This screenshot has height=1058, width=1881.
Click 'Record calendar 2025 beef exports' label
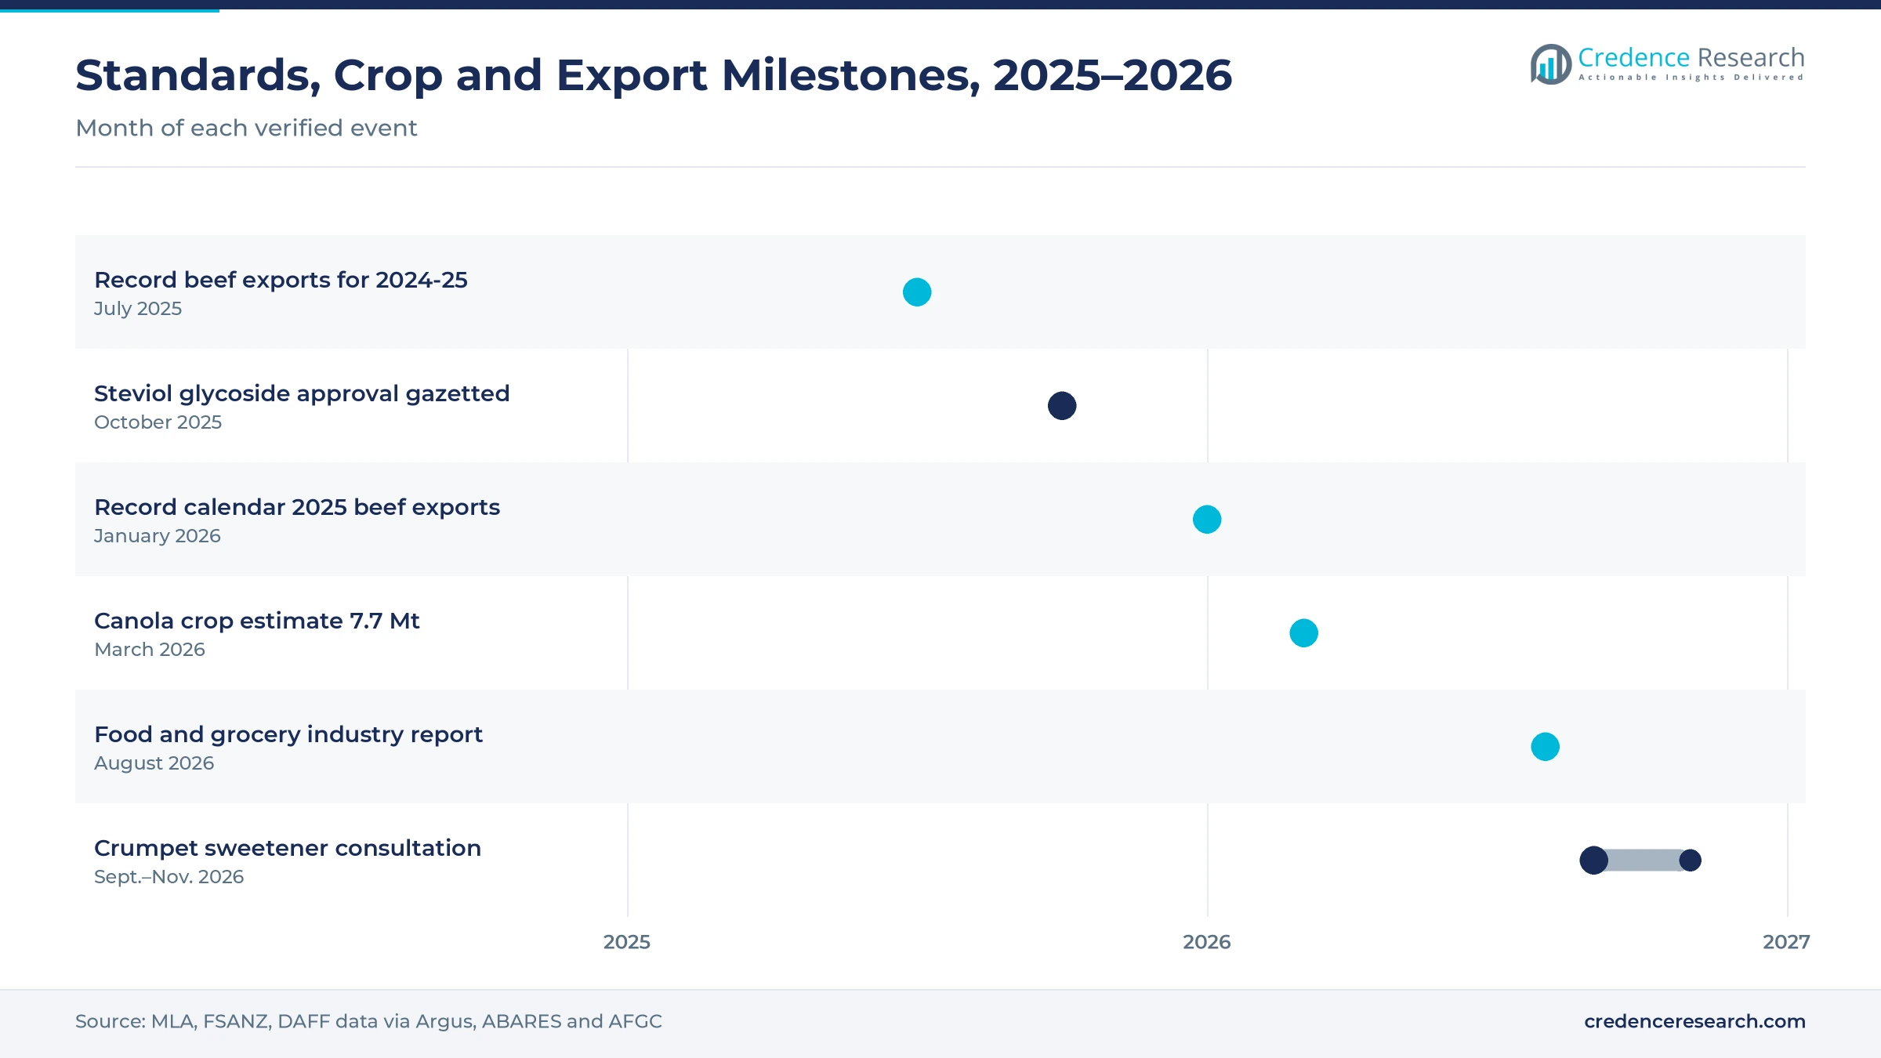click(297, 507)
